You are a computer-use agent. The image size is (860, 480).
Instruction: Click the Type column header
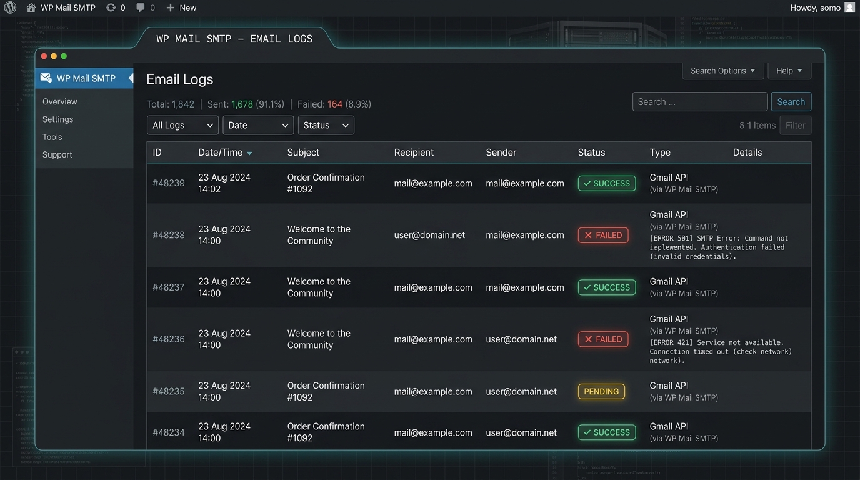coord(660,152)
